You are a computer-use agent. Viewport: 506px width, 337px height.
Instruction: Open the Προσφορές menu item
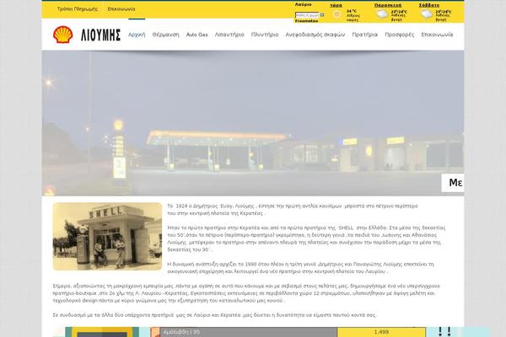pyautogui.click(x=399, y=35)
